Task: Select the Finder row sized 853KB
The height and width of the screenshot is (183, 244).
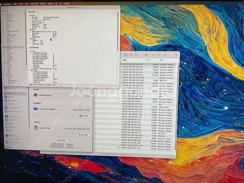Action: [x=148, y=64]
